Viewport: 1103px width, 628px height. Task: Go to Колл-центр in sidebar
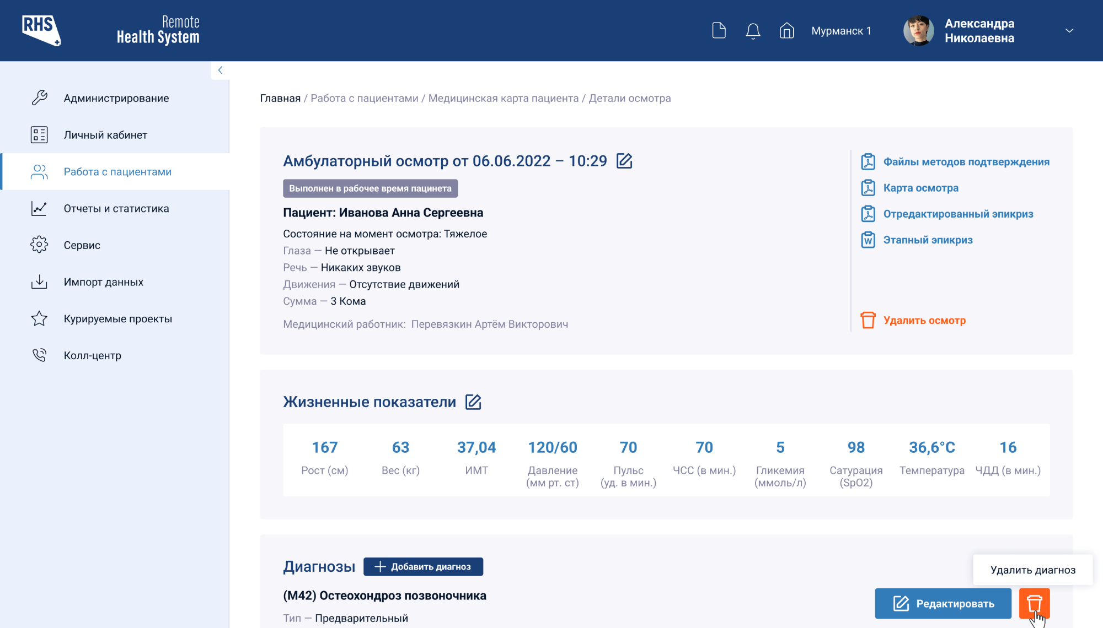coord(92,355)
